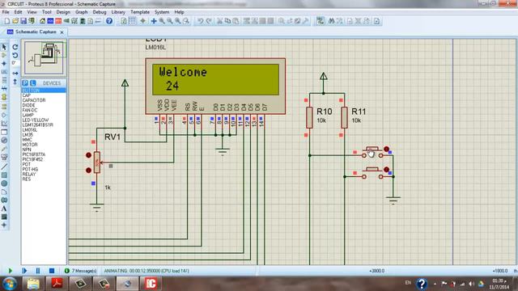Open the Edit menu
Viewport: 518px width, 291px height.
point(18,12)
